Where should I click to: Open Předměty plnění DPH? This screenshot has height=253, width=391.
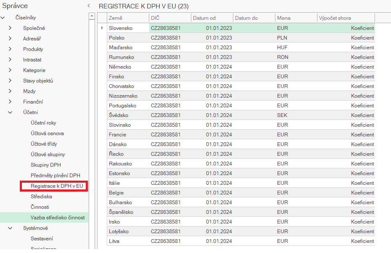[x=55, y=175]
